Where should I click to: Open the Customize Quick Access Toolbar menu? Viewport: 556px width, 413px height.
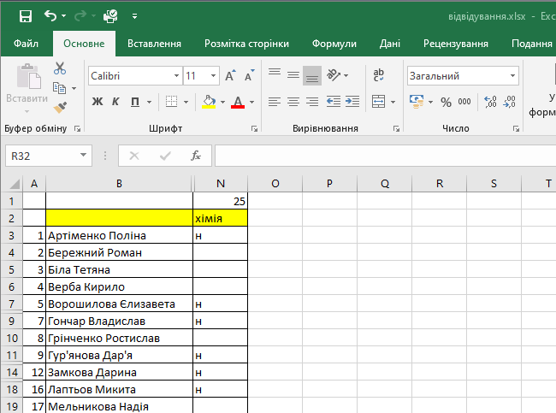point(134,16)
